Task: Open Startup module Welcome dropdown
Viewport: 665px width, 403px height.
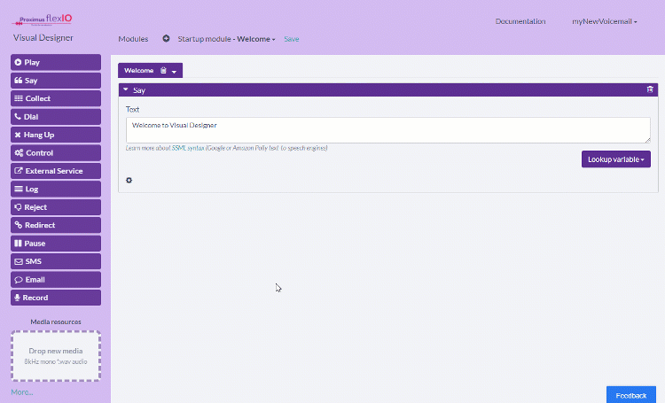Action: click(x=226, y=39)
